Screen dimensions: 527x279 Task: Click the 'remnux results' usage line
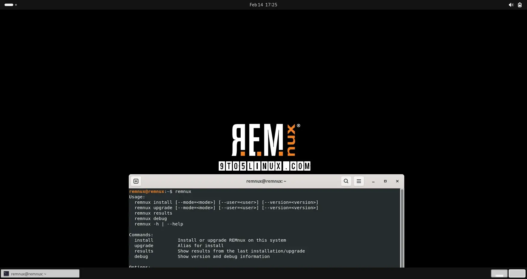click(x=153, y=213)
